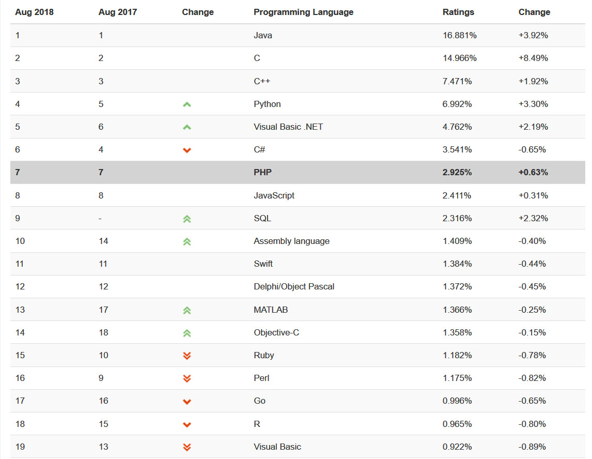Viewport: 592px width, 459px height.
Task: Click the double up arrow beside Objective-C
Action: point(187,333)
